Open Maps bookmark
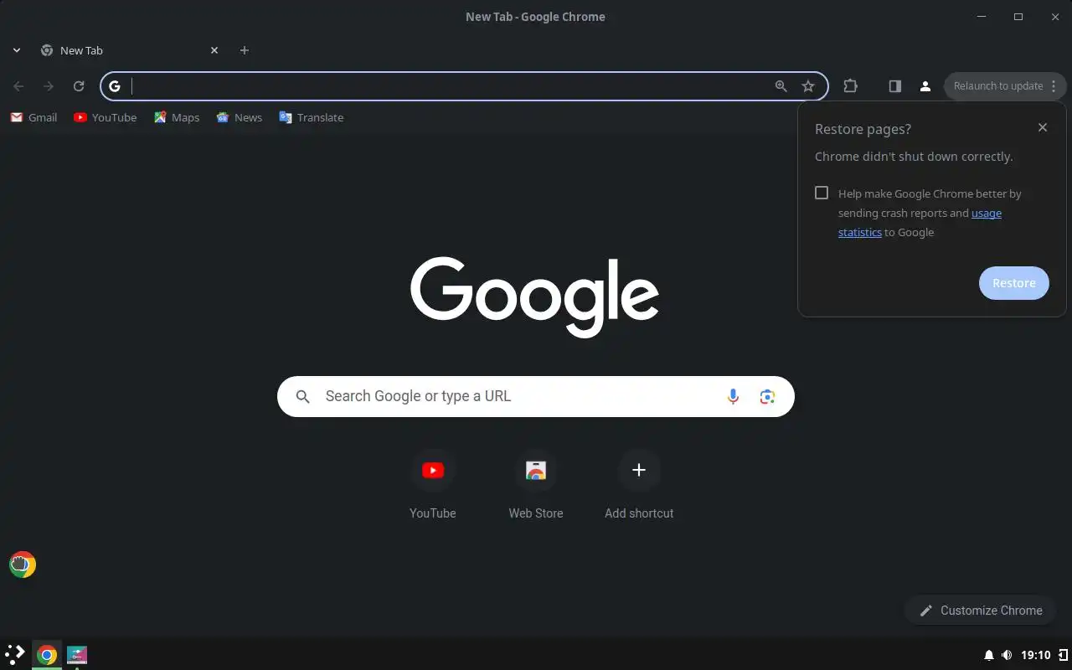The width and height of the screenshot is (1072, 670). pyautogui.click(x=177, y=117)
